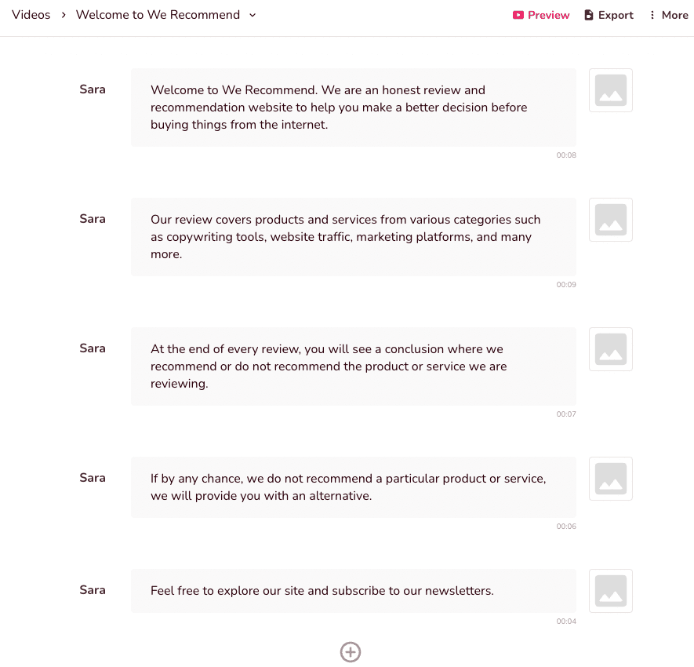The height and width of the screenshot is (667, 694).
Task: Change speaker Sara on the second block
Action: coord(93,219)
